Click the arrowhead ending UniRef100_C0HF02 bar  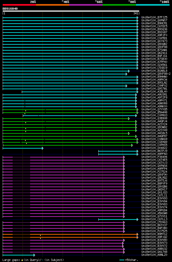(127, 86)
